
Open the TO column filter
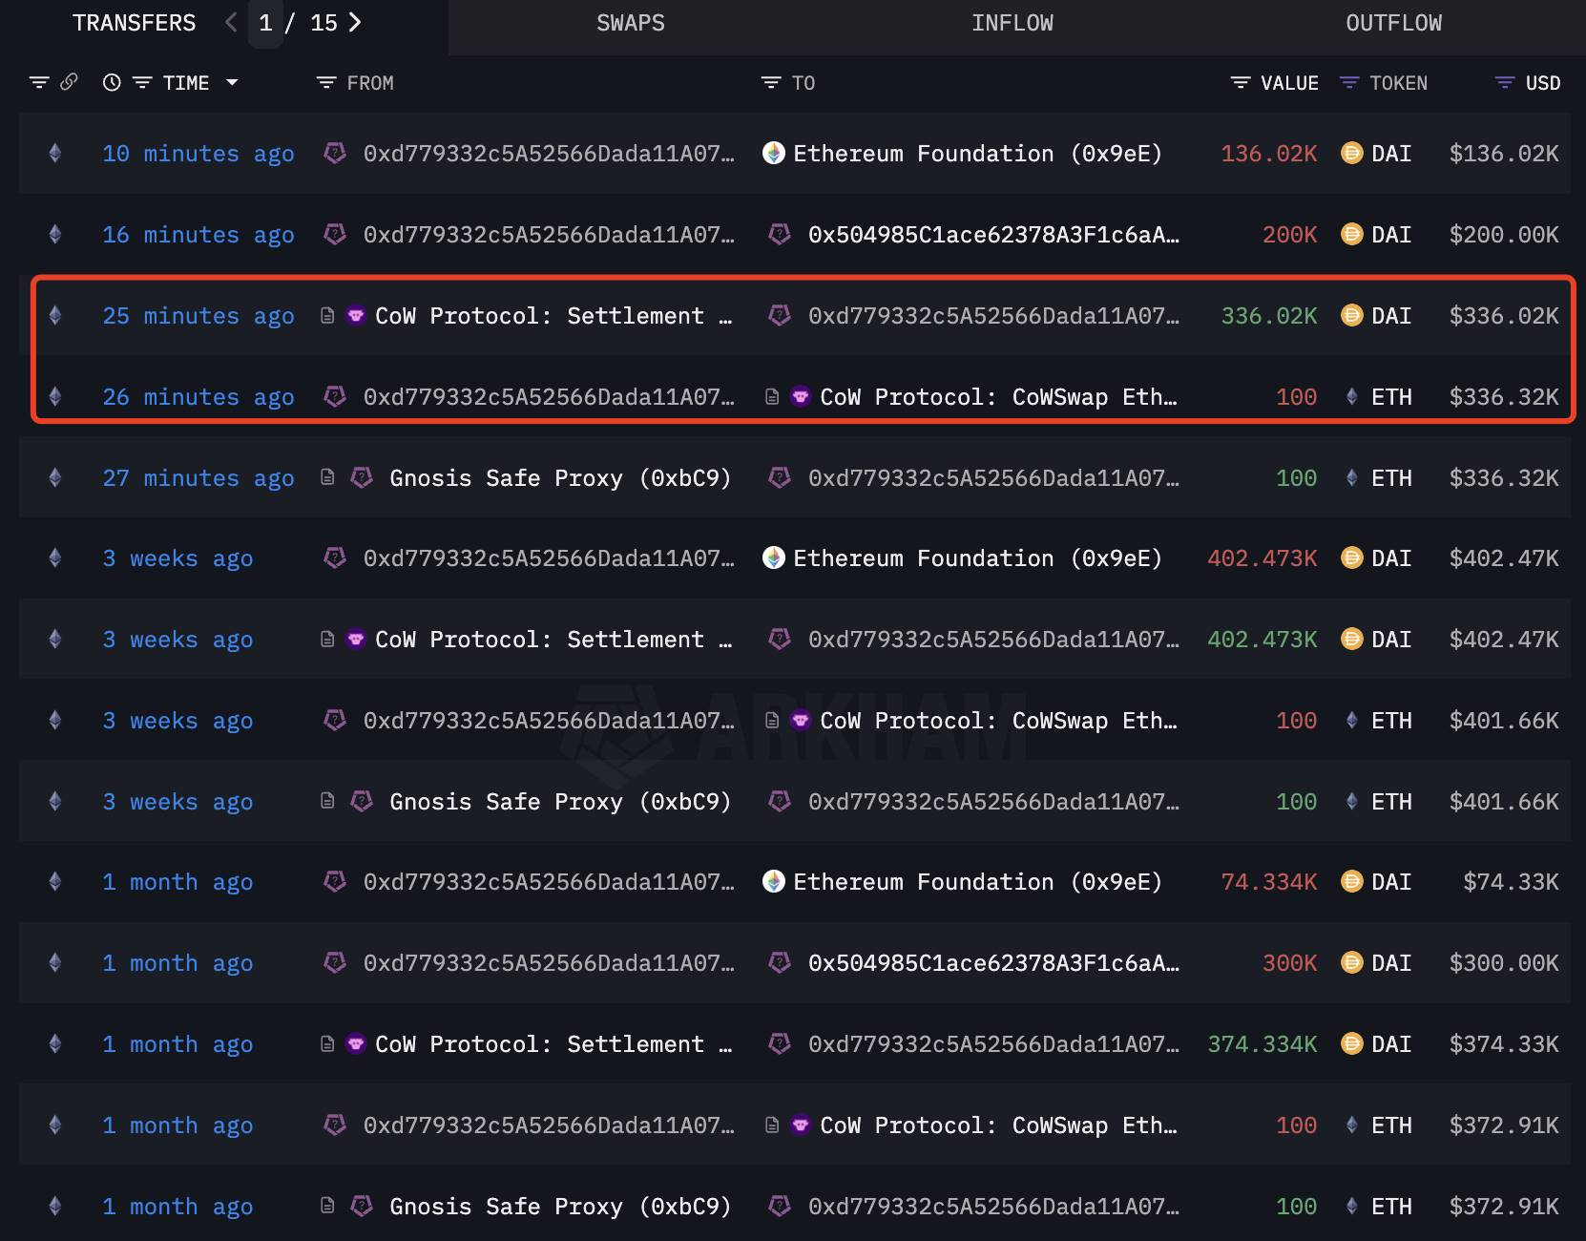(x=771, y=83)
